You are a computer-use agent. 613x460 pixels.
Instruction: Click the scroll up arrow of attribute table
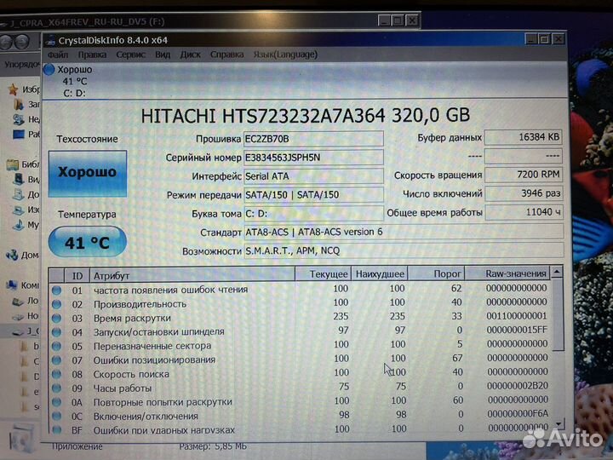pyautogui.click(x=557, y=272)
